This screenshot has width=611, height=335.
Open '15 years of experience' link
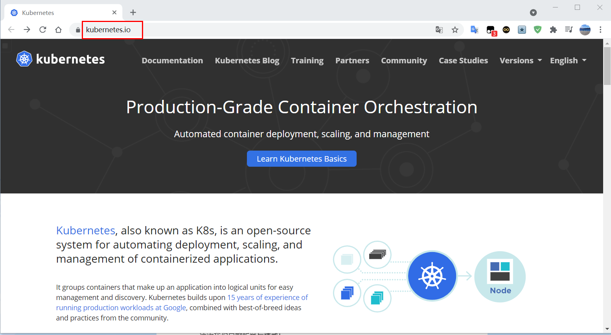click(x=267, y=297)
